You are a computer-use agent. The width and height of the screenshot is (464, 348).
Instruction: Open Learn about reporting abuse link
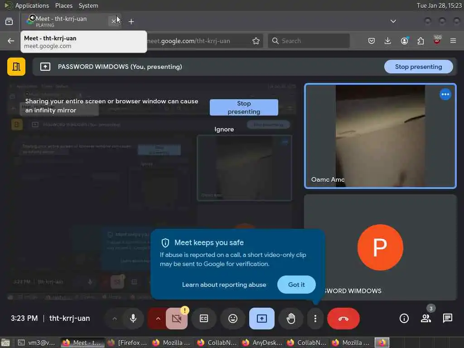point(224,285)
